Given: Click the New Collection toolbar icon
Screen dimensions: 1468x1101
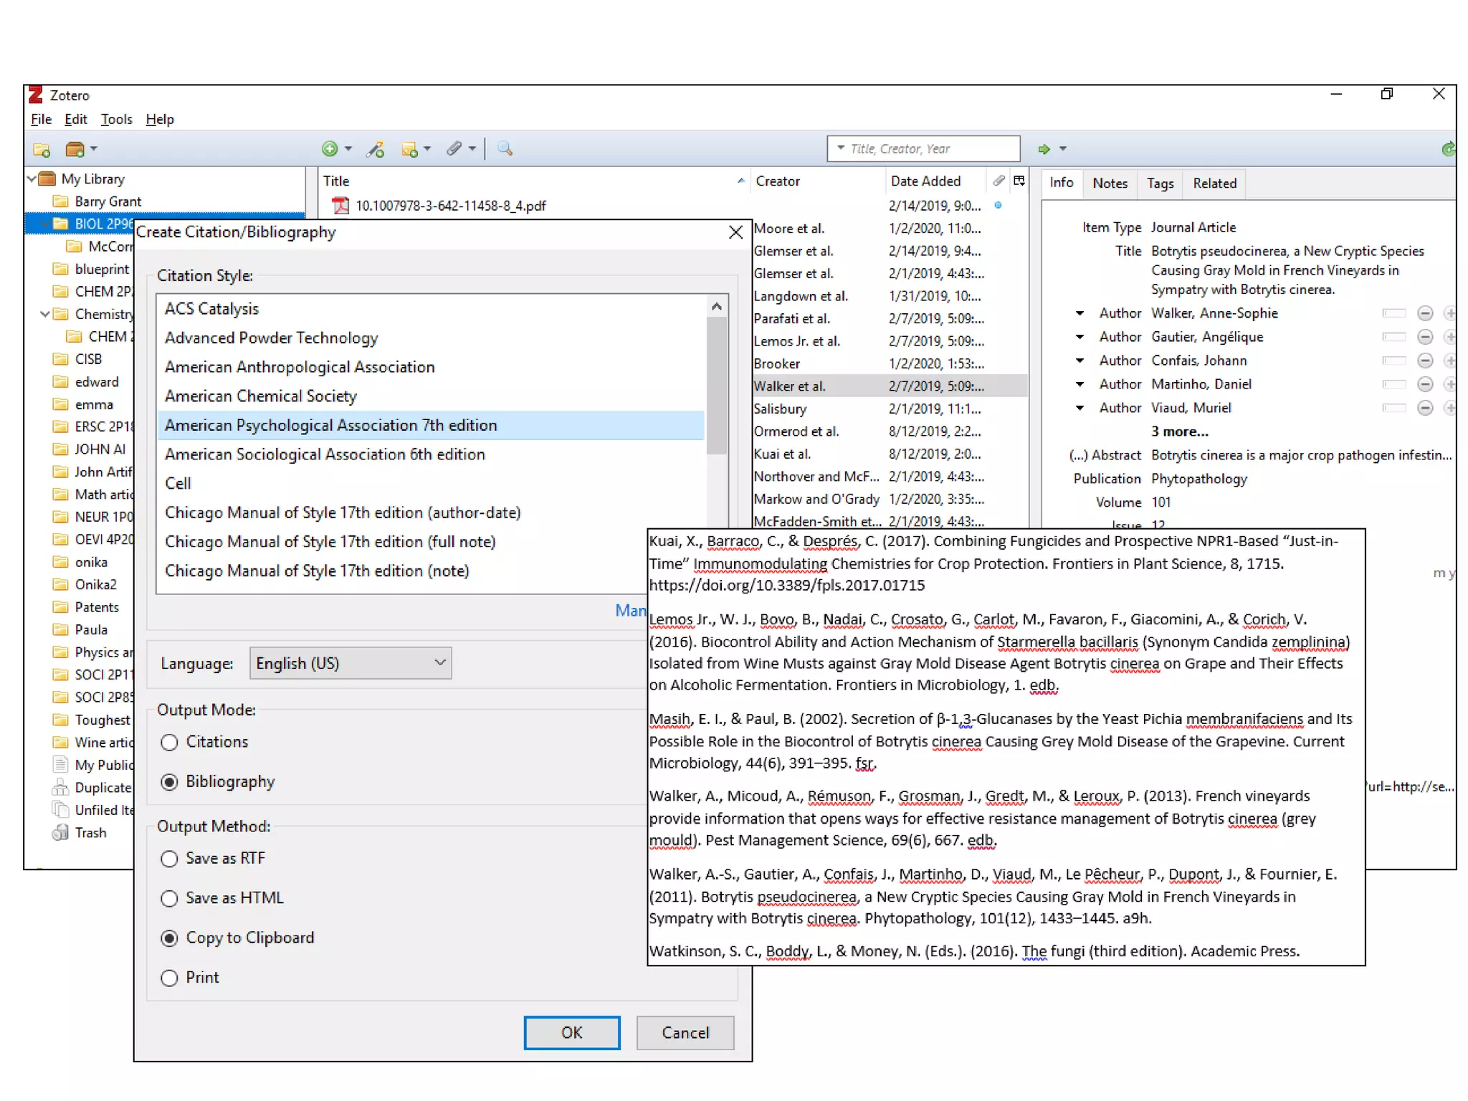Looking at the screenshot, I should (42, 149).
